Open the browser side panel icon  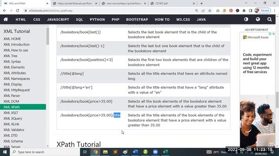(x=251, y=10)
